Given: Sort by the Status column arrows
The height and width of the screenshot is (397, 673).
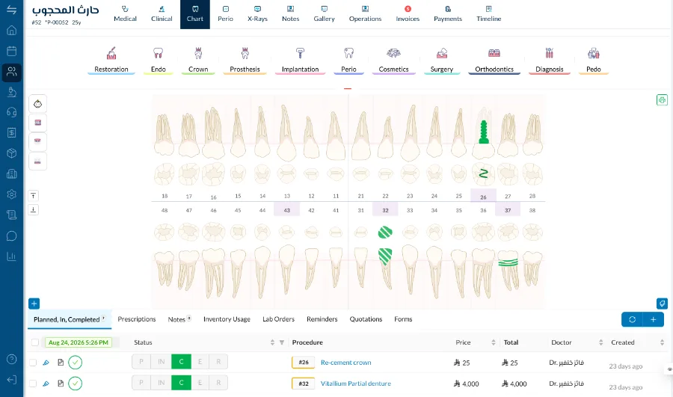Looking at the screenshot, I should pos(272,342).
